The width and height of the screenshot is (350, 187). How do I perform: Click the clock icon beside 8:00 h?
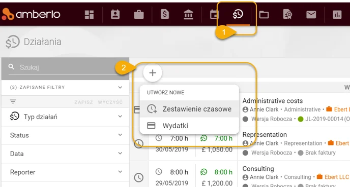point(159,172)
